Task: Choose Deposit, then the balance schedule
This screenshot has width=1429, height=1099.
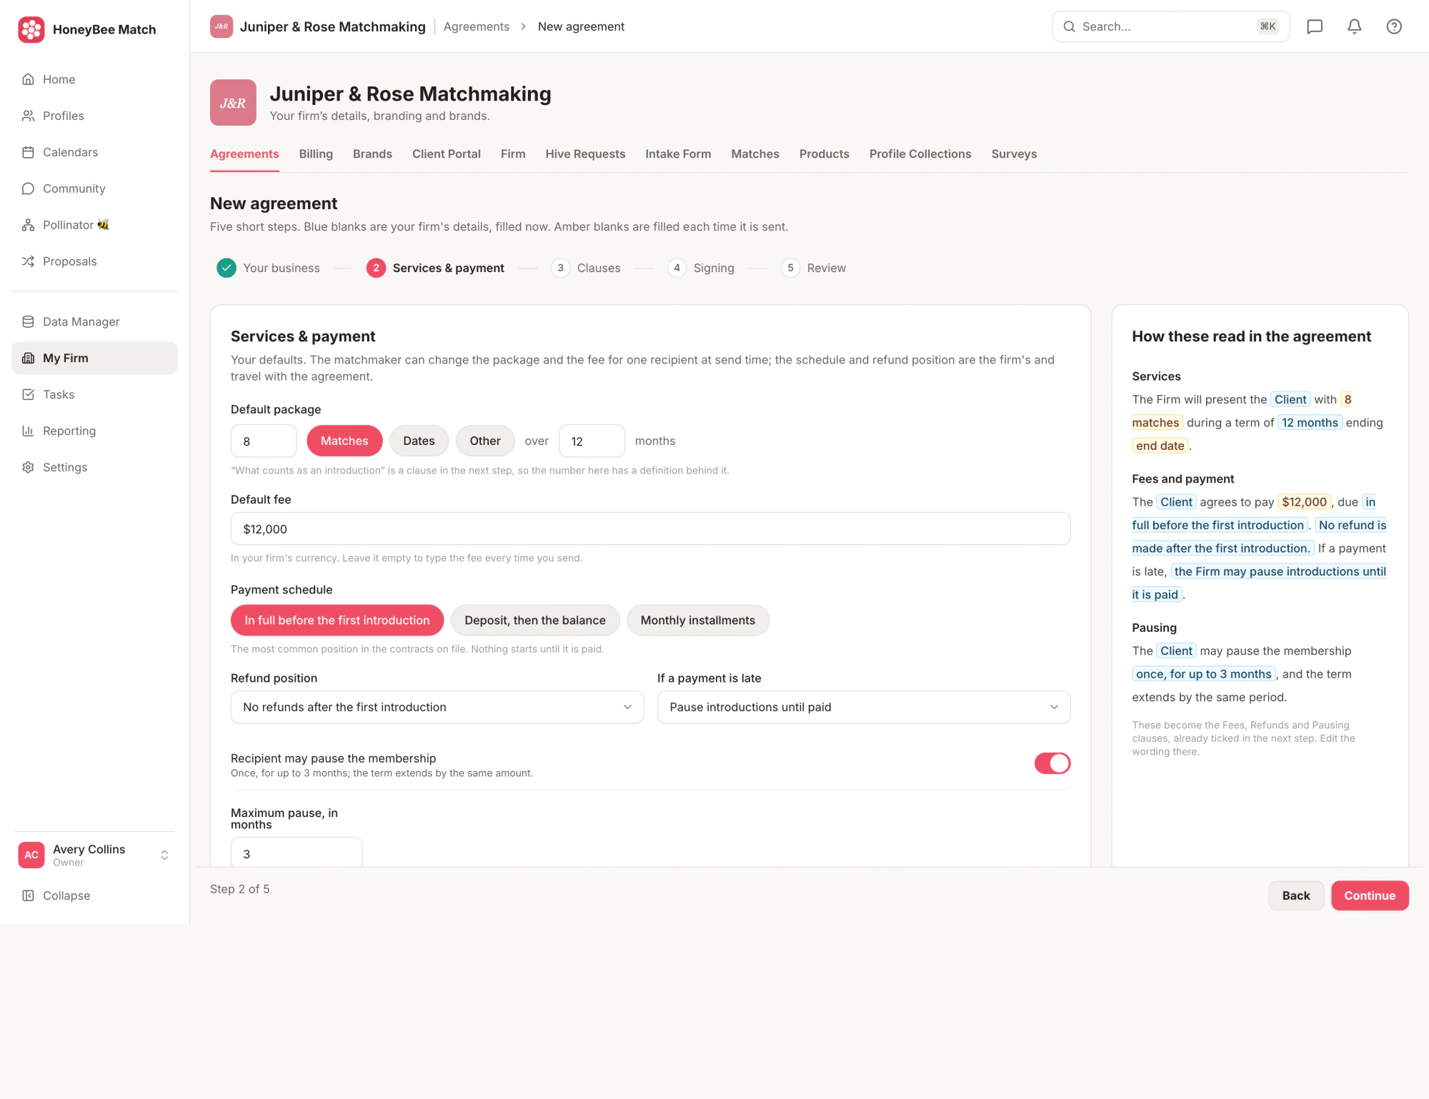Action: [535, 620]
